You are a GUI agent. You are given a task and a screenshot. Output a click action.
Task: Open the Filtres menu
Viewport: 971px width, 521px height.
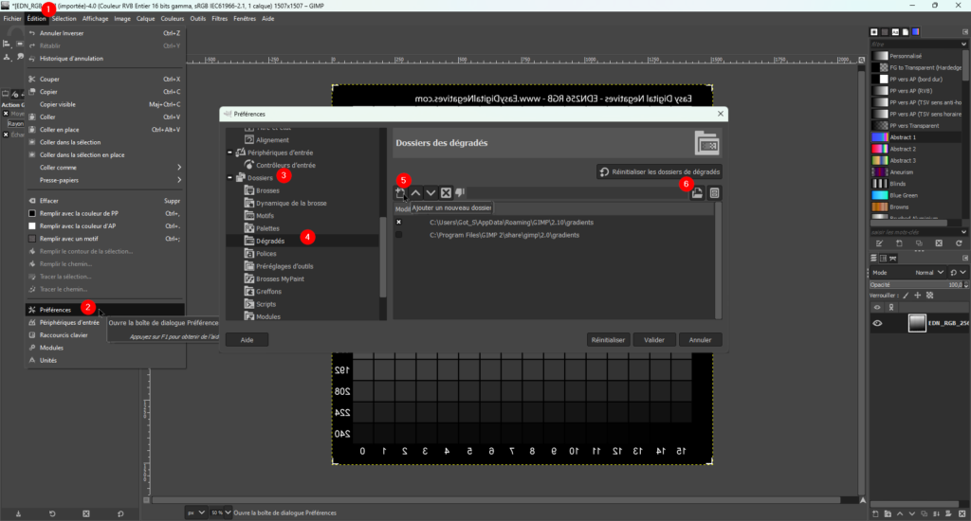click(219, 19)
